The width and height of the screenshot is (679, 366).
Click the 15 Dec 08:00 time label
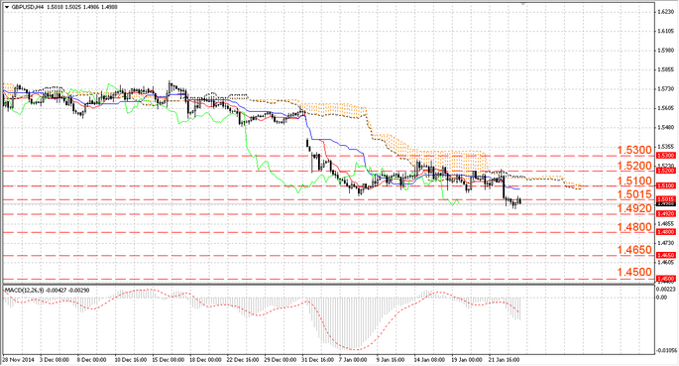[x=169, y=360]
